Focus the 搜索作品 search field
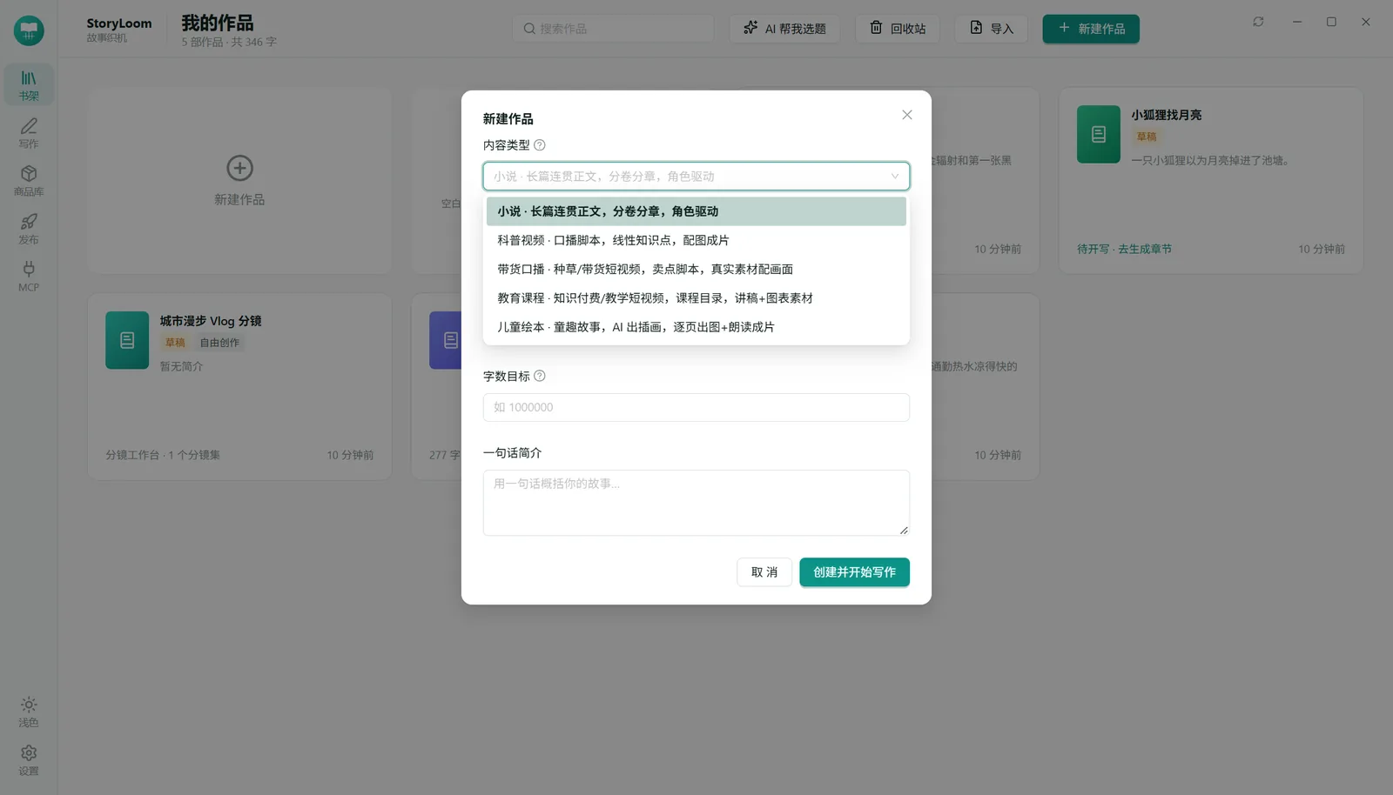The height and width of the screenshot is (795, 1393). pyautogui.click(x=613, y=29)
